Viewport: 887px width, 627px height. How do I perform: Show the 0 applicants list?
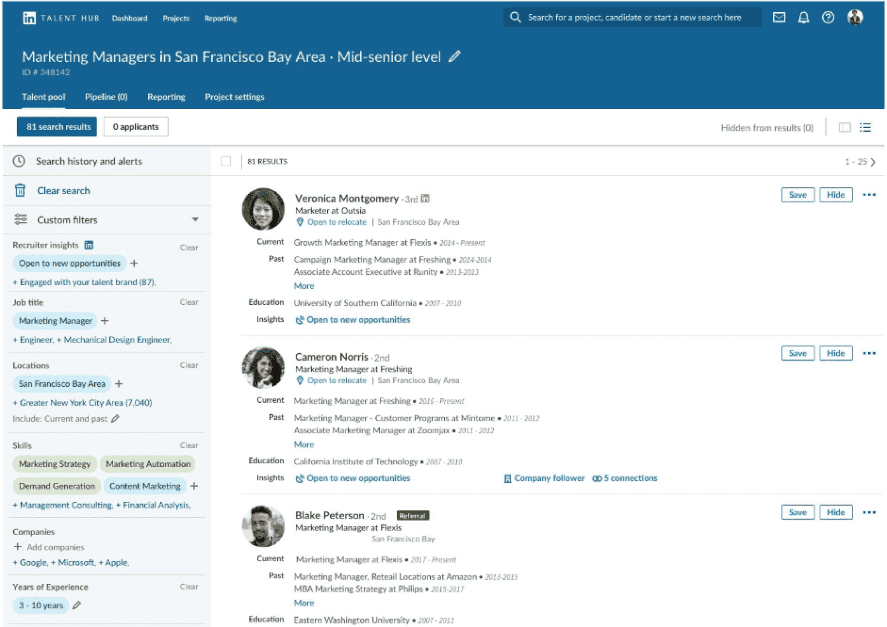(x=136, y=127)
